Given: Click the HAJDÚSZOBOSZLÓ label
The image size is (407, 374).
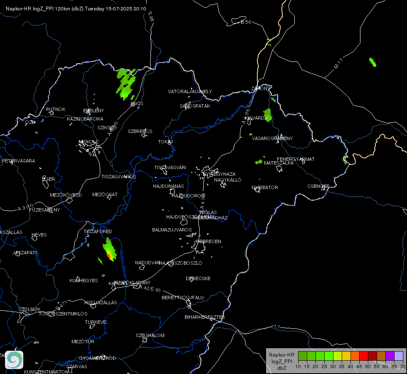Looking at the screenshot, I should [x=180, y=263].
